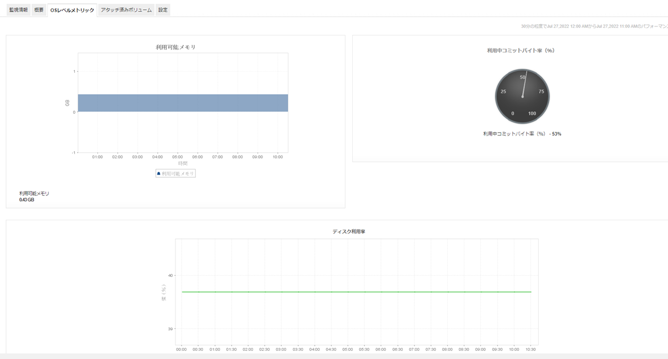This screenshot has height=359, width=668.
Task: Go to the 設定 tab
Action: coord(163,10)
